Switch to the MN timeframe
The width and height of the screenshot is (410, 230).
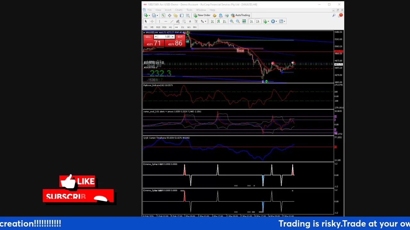click(195, 27)
